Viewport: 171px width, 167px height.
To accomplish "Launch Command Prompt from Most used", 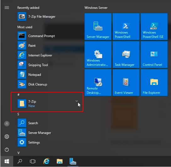I will tap(36, 36).
